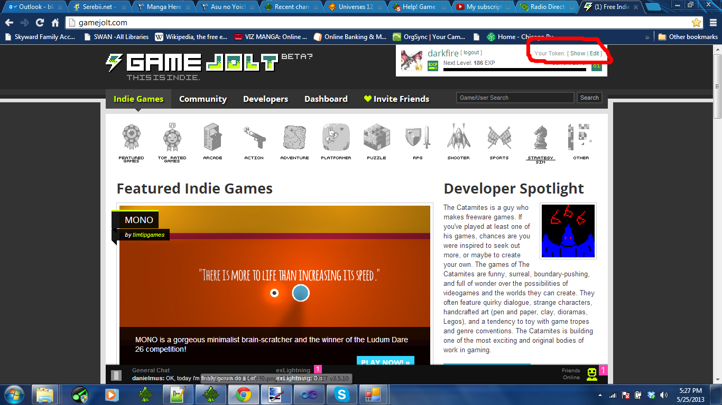This screenshot has height=405, width=722.
Task: Go to the browser home page
Action: (x=55, y=23)
